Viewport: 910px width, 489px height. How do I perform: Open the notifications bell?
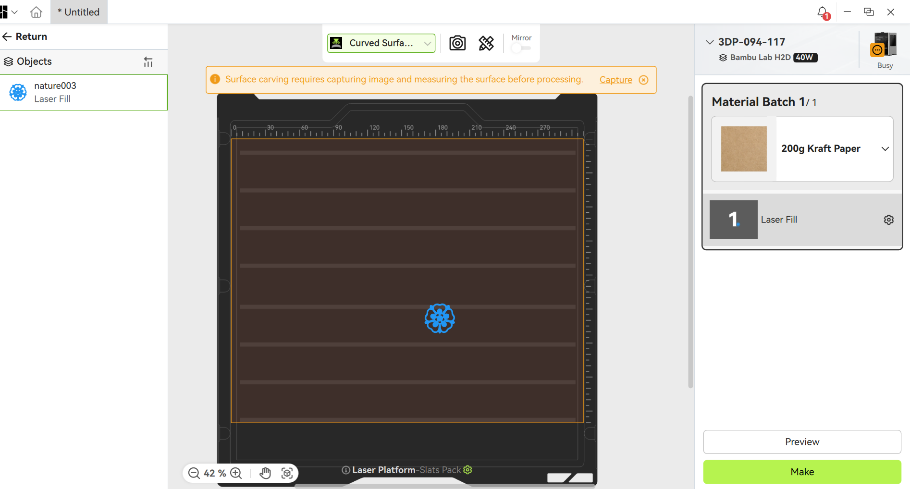823,12
